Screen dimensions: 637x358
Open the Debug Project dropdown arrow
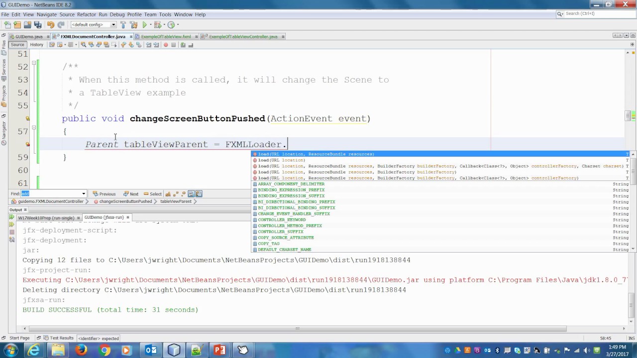click(164, 25)
